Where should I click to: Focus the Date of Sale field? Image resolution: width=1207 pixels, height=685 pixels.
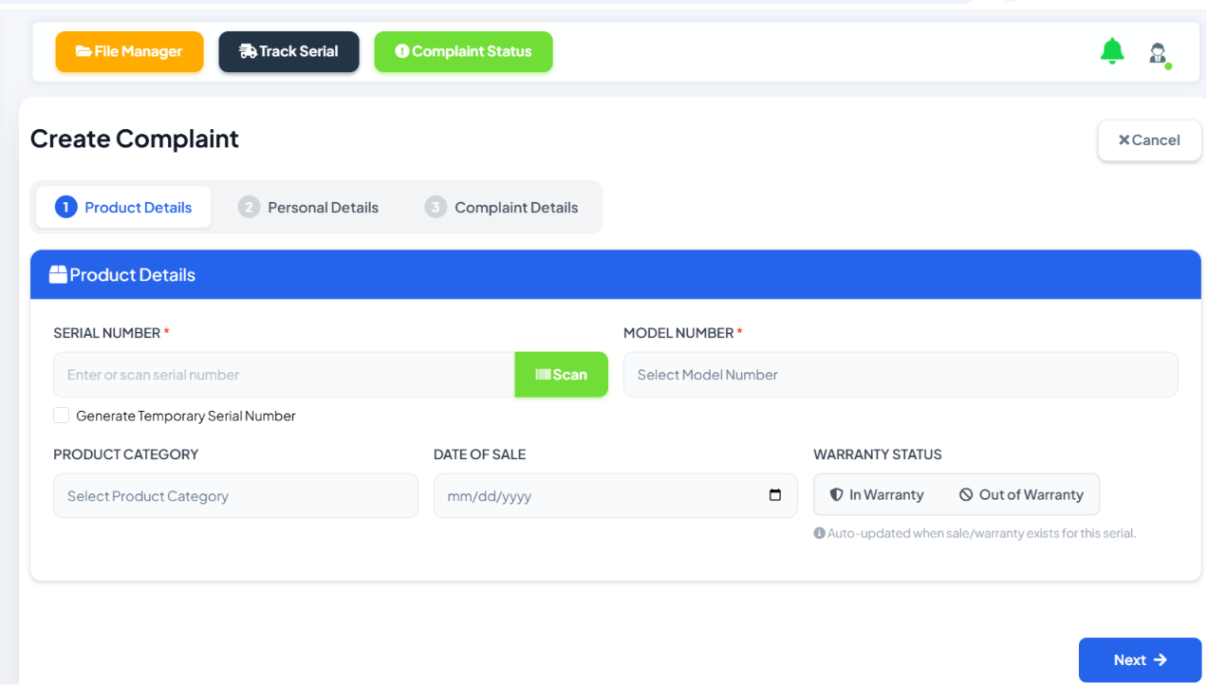616,496
